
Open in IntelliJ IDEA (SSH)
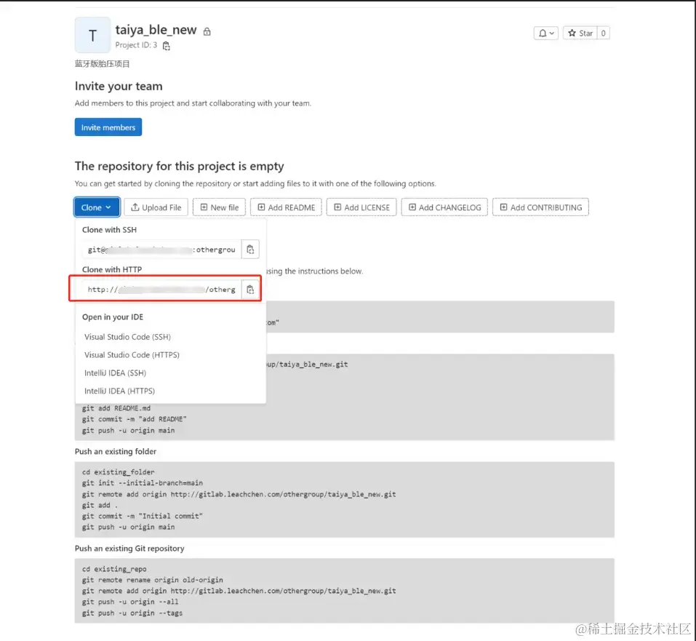coord(116,373)
